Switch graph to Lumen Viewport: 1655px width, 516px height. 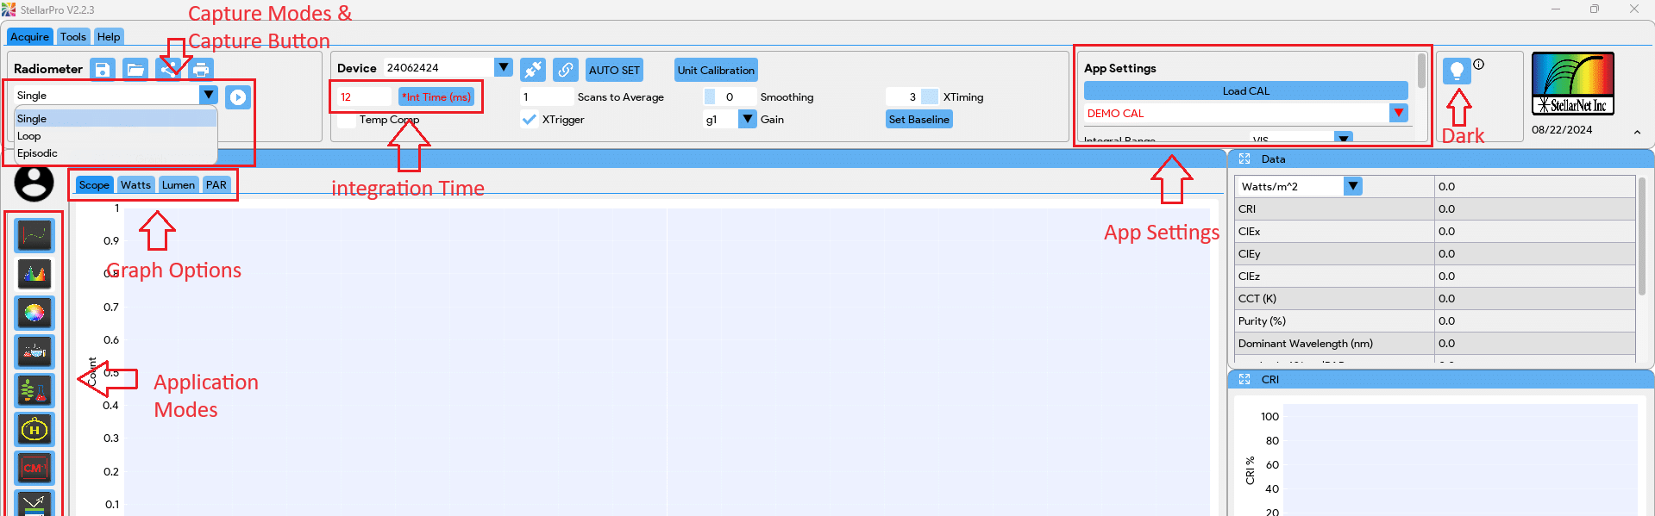click(179, 185)
